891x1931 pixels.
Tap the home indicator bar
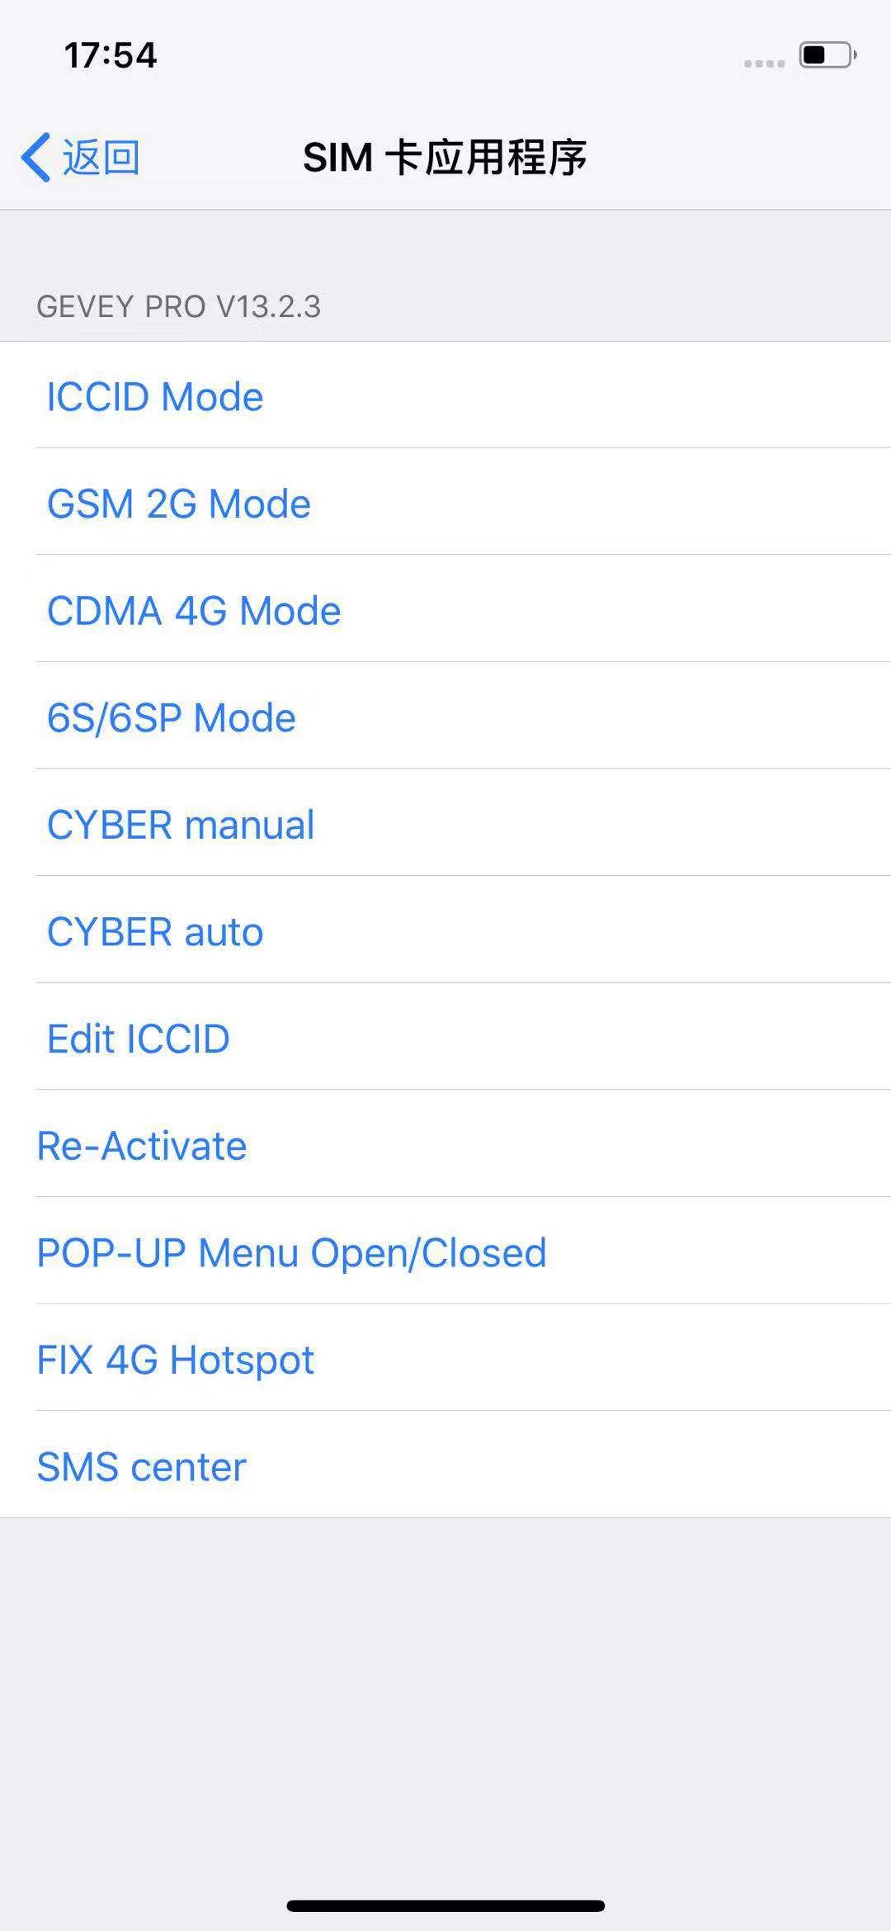[445, 1905]
